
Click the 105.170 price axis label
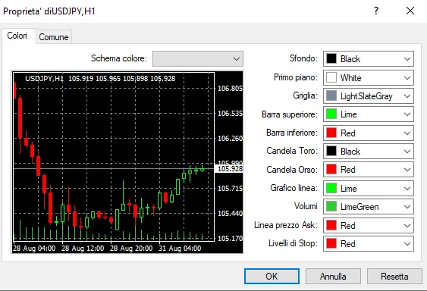coord(230,239)
